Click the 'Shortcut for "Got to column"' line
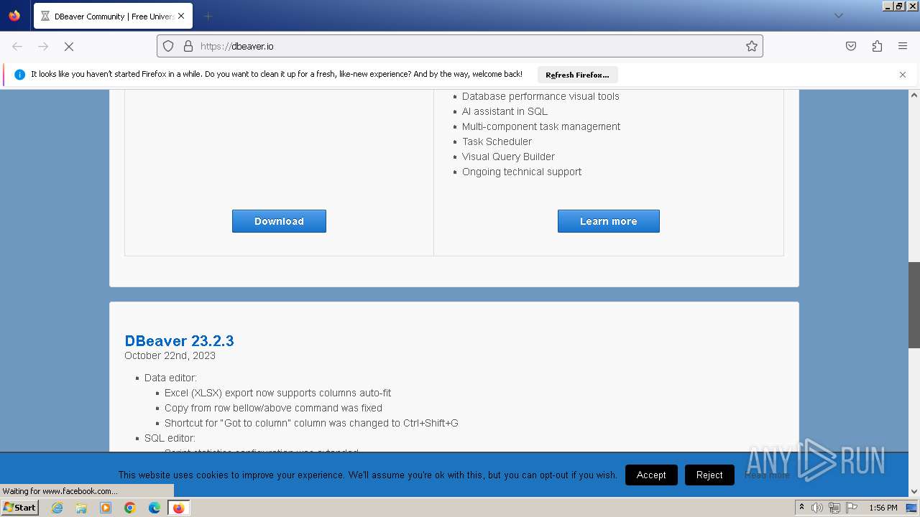Image resolution: width=920 pixels, height=517 pixels. click(x=311, y=423)
